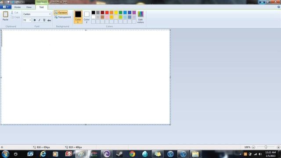The width and height of the screenshot is (281, 158).
Task: Open the Sticky Notes taskbar icon
Action: 158,154
